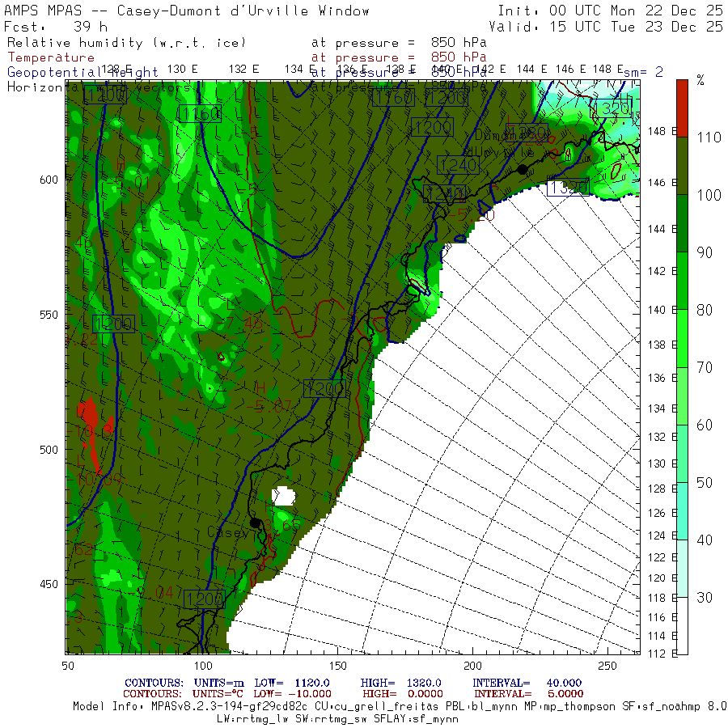Screen dimensions: 728x728
Task: Click the left axis tick label '500'
Action: [x=49, y=450]
